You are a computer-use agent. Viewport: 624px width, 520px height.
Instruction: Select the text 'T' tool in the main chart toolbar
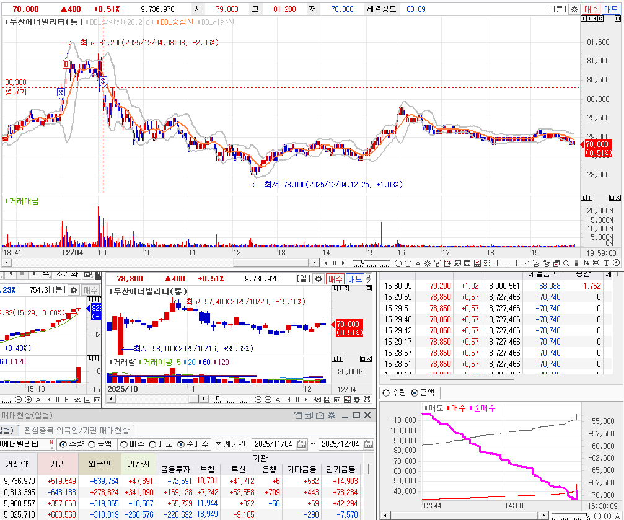tap(605, 263)
